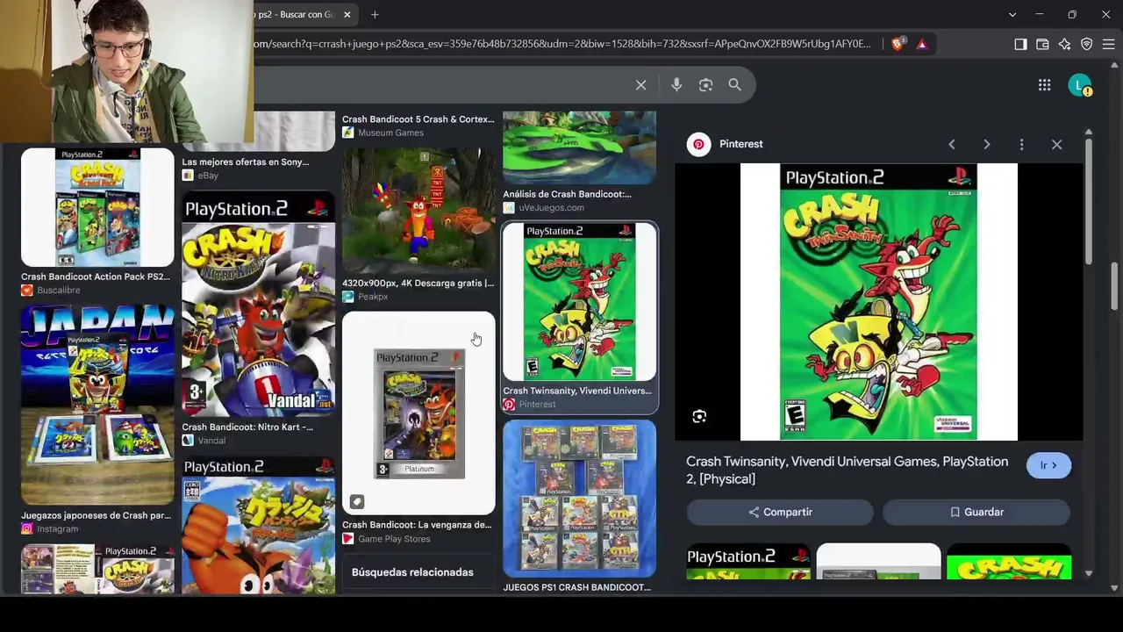
Task: Click 'Las mejores ofertas en Sony...' result title
Action: pyautogui.click(x=245, y=162)
